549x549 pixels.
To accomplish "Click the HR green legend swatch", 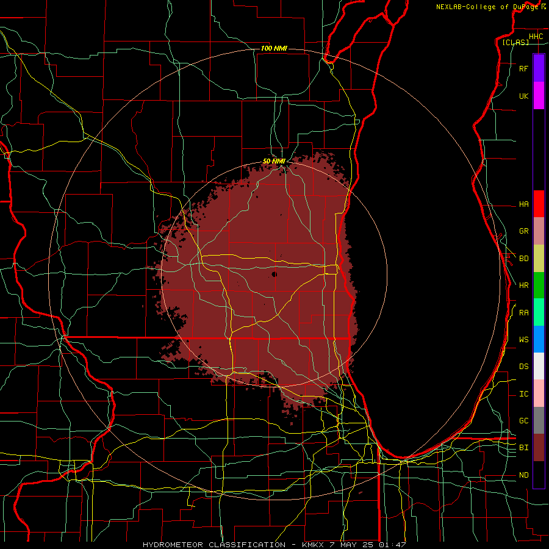I will 539,285.
